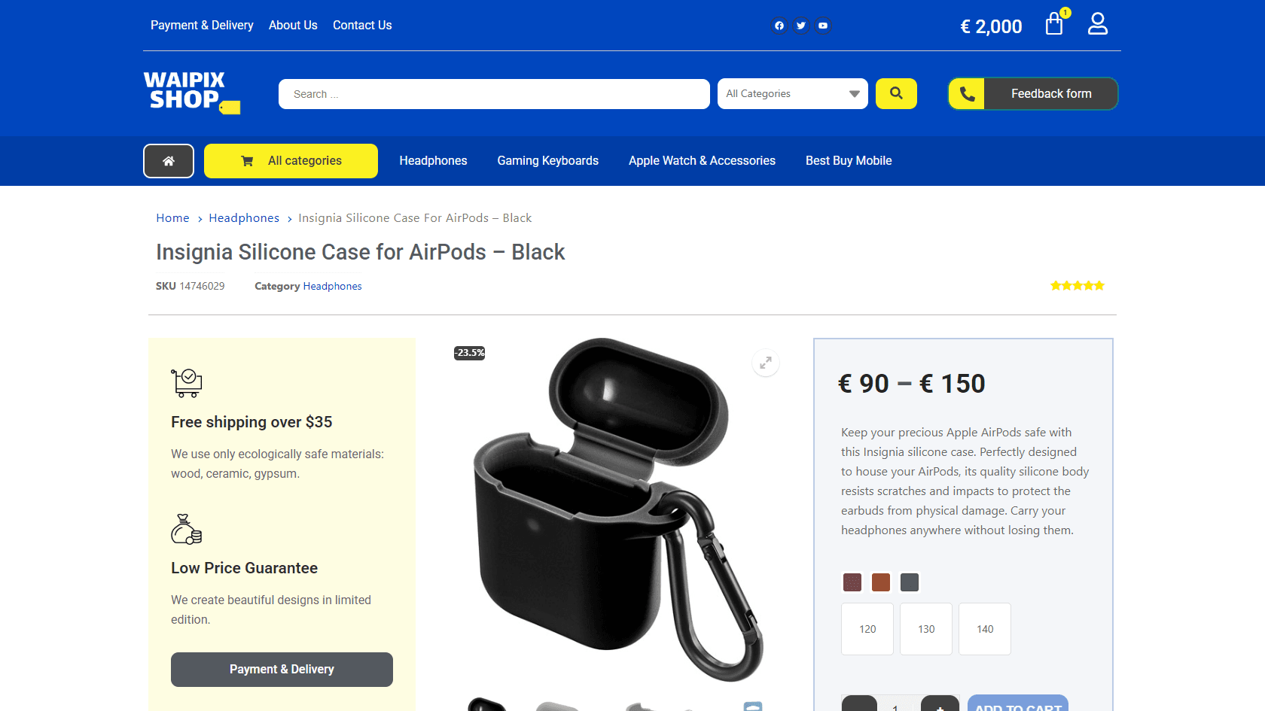The height and width of the screenshot is (711, 1265).
Task: Click the Payment & Delivery grey button
Action: point(282,670)
